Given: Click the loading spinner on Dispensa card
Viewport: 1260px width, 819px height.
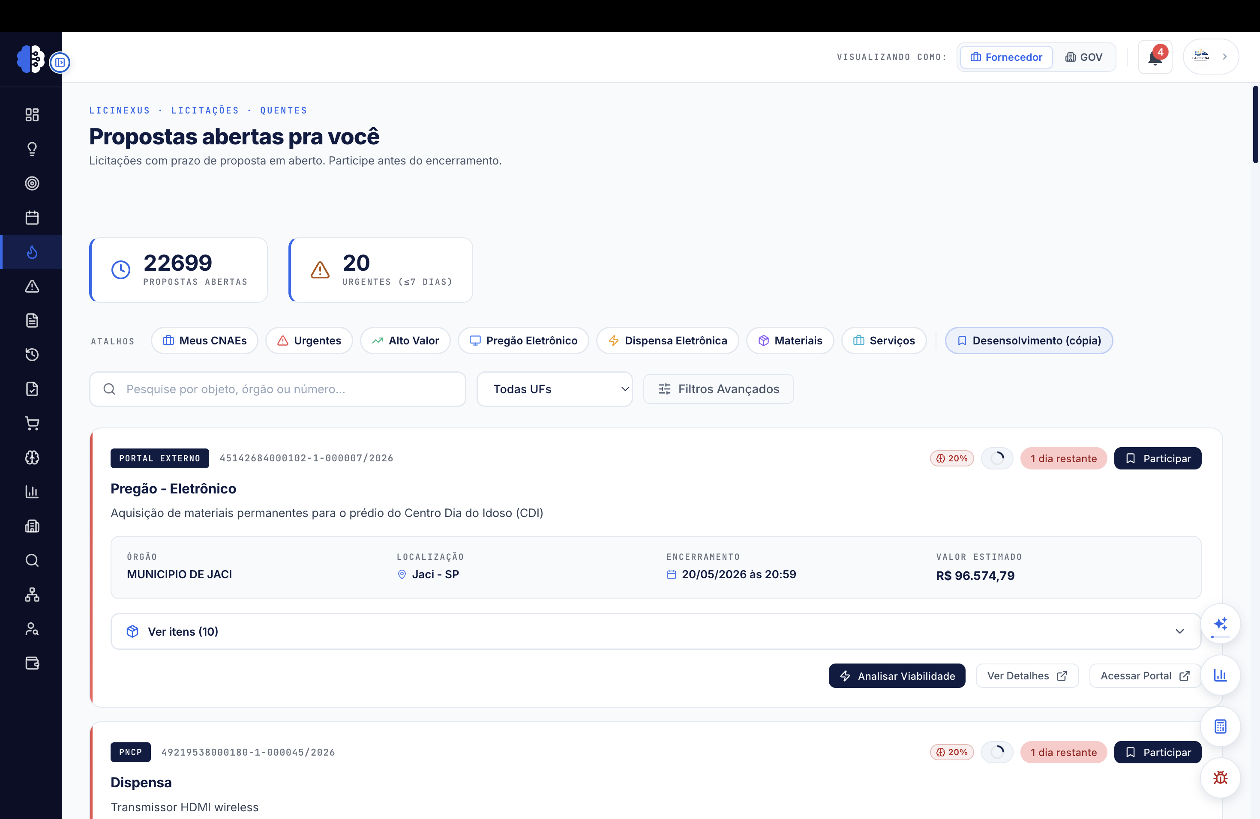Looking at the screenshot, I should [997, 752].
